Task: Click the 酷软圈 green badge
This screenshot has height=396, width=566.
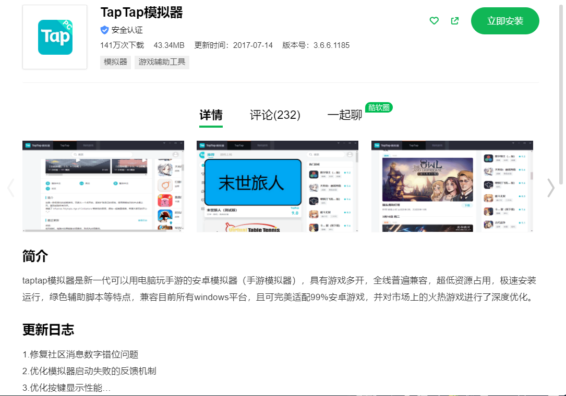Action: click(x=379, y=107)
